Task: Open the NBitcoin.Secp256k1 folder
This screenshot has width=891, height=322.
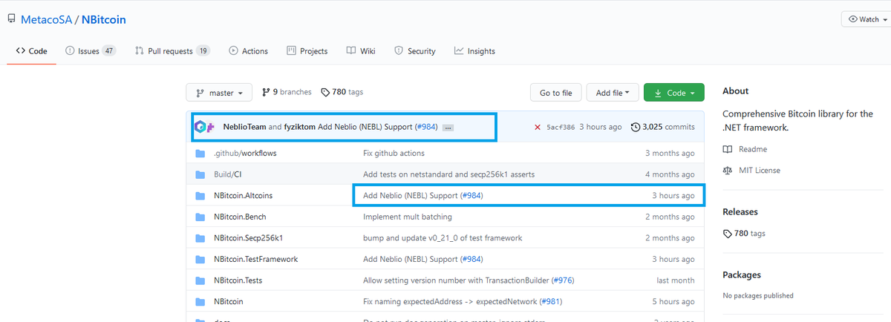Action: 248,238
